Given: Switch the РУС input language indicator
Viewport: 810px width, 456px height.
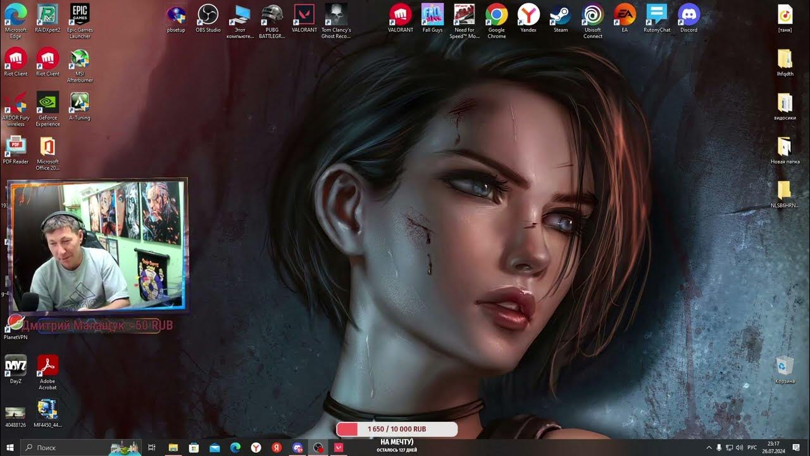Looking at the screenshot, I should (x=752, y=448).
